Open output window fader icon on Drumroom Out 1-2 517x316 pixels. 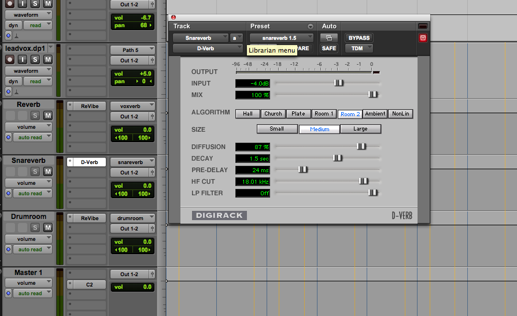coord(152,228)
